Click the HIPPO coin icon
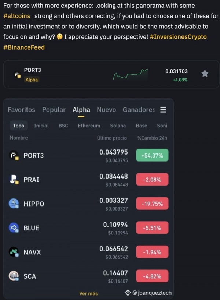Screen dimensions: 220x300 point(14,204)
